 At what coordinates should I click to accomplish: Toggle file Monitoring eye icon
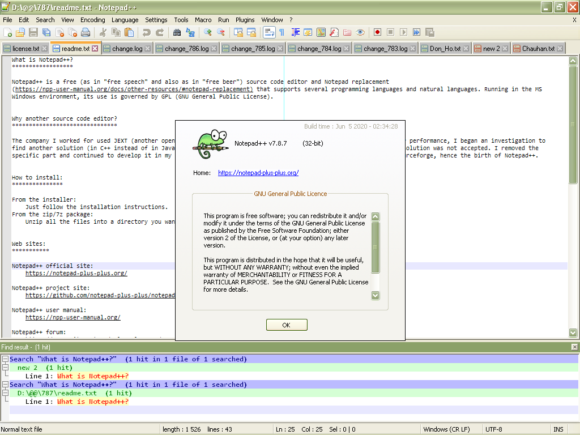360,32
